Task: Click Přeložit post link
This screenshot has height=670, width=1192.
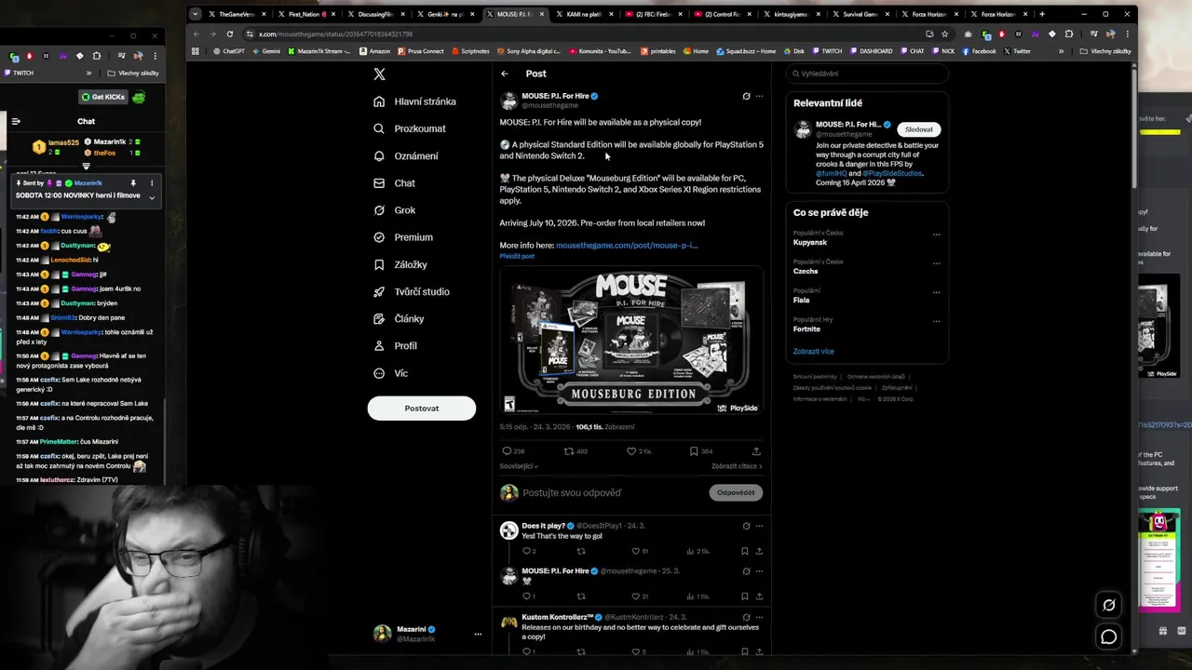Action: [x=517, y=256]
